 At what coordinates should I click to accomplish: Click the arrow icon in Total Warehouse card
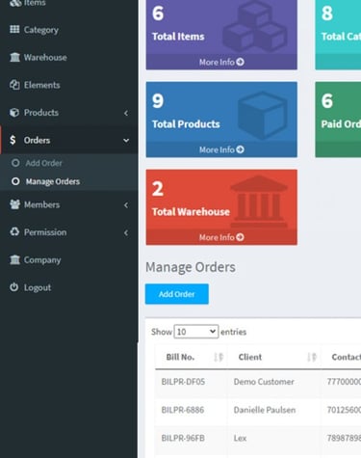240,237
